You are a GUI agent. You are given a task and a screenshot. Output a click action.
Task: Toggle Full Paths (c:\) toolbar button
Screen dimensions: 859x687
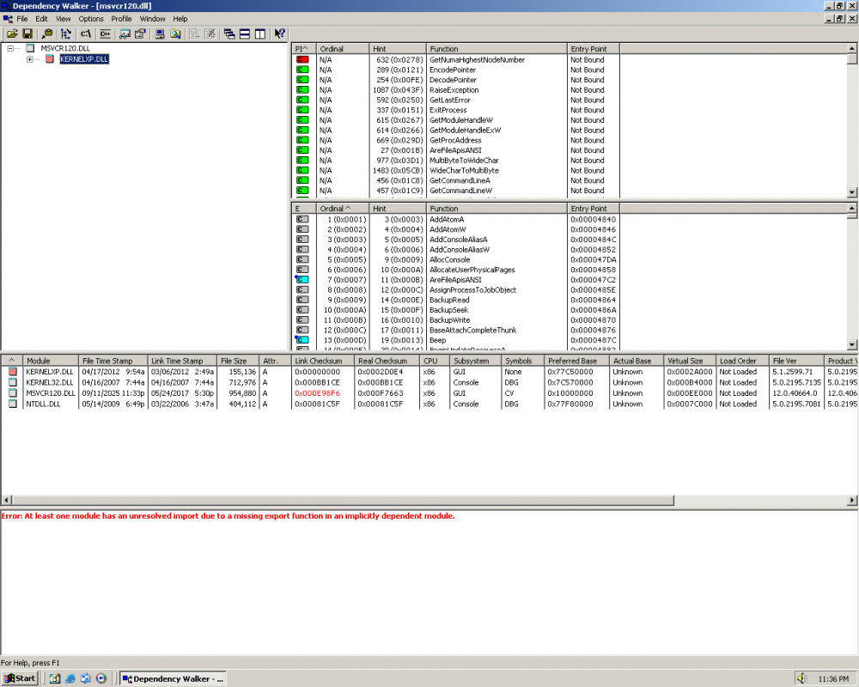click(x=86, y=33)
